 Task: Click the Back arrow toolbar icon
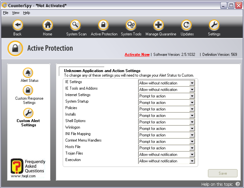[x=18, y=25]
